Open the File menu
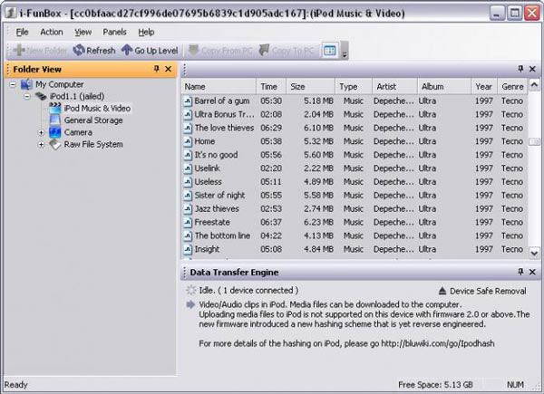This screenshot has width=544, height=394. pyautogui.click(x=22, y=33)
